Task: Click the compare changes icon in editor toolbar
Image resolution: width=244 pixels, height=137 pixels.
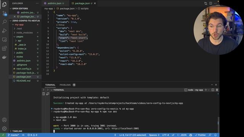Action: (206, 3)
